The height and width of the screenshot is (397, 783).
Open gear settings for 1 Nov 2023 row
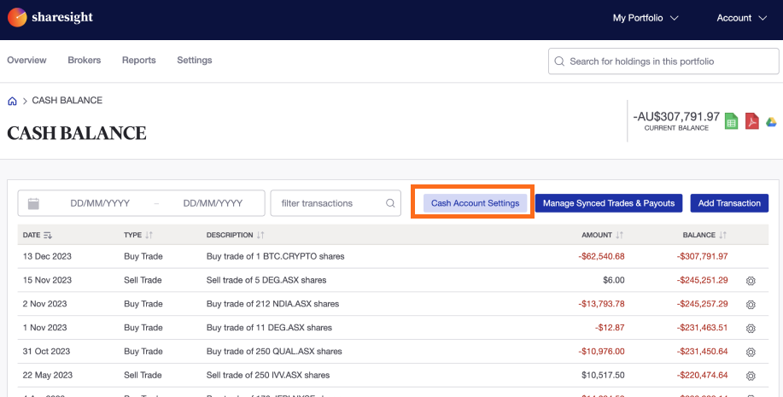pyautogui.click(x=750, y=329)
